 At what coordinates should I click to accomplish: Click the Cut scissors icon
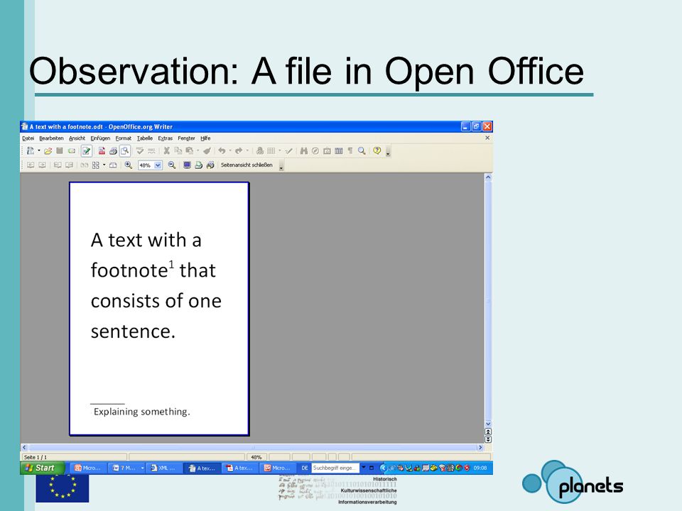[x=166, y=150]
